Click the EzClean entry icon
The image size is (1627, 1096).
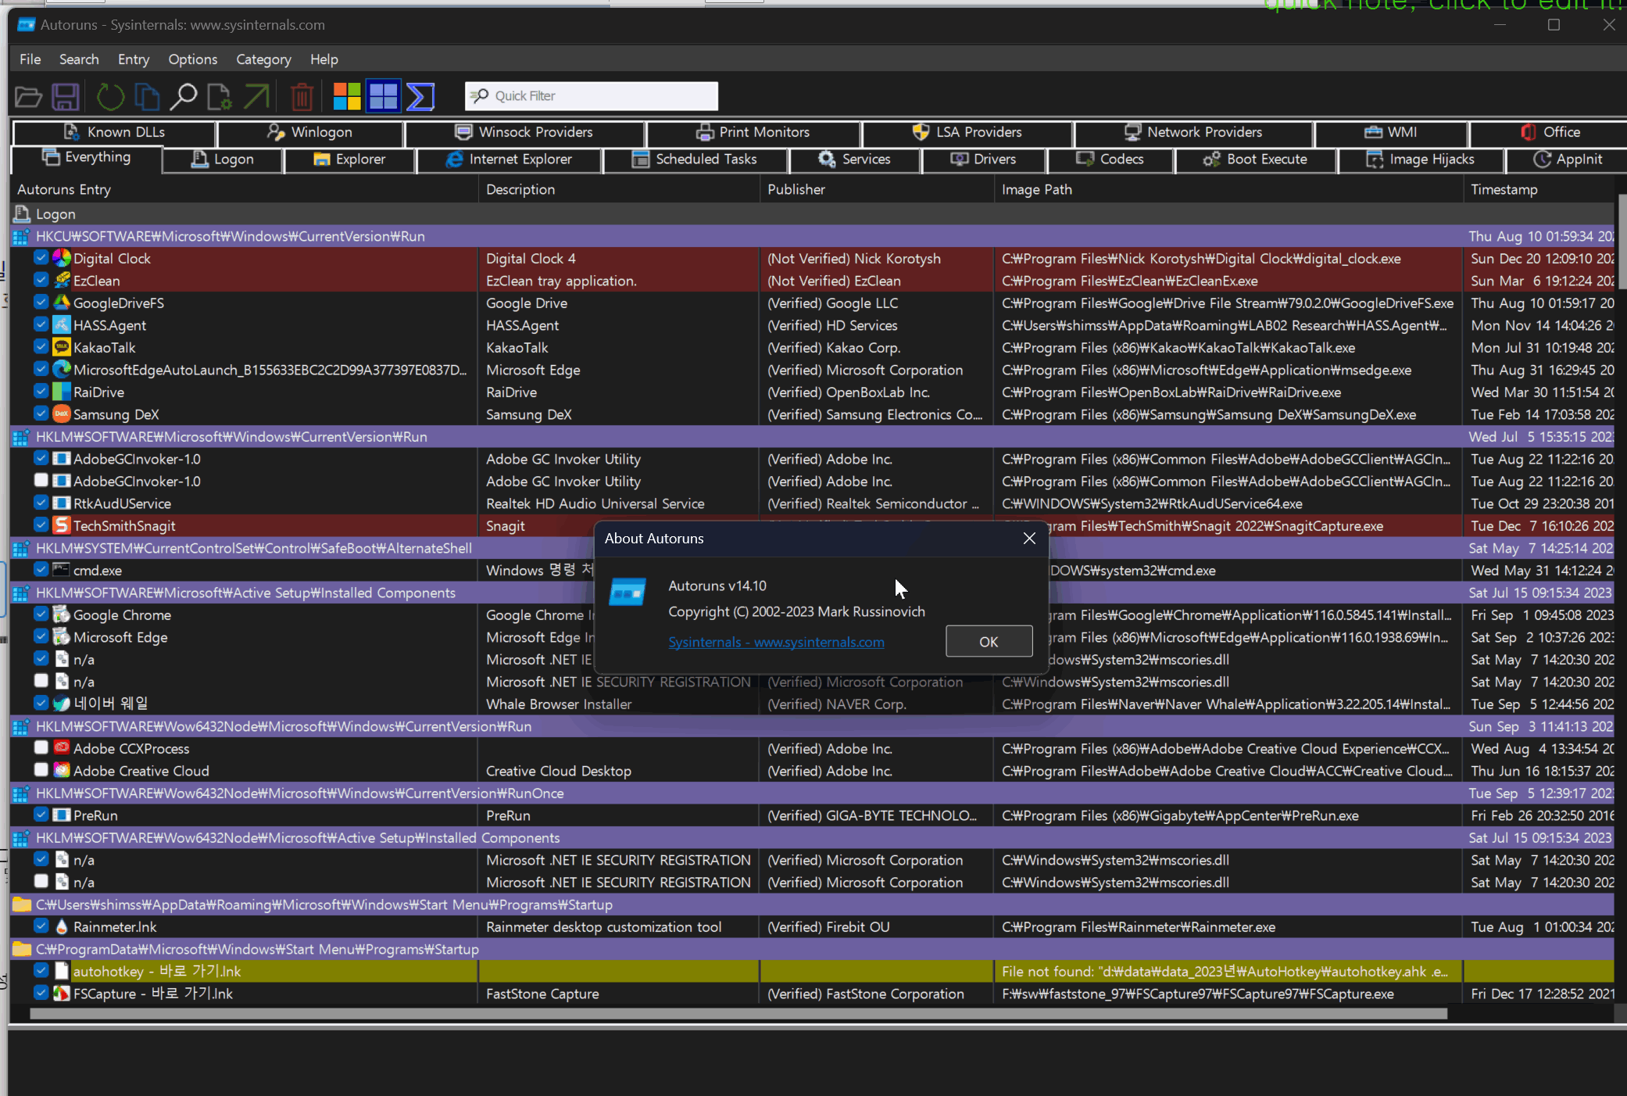point(62,280)
